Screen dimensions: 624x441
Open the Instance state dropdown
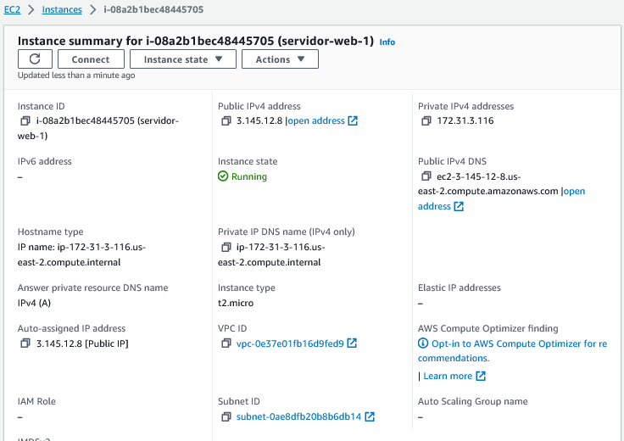click(x=183, y=59)
